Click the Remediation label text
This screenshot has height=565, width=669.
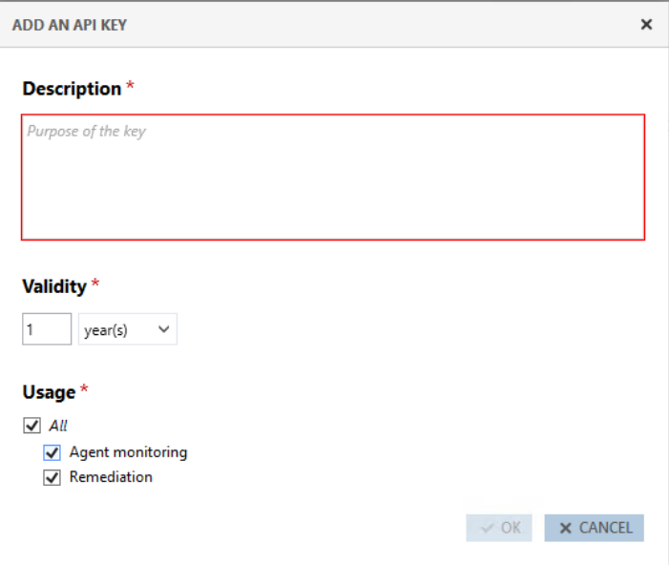[111, 477]
